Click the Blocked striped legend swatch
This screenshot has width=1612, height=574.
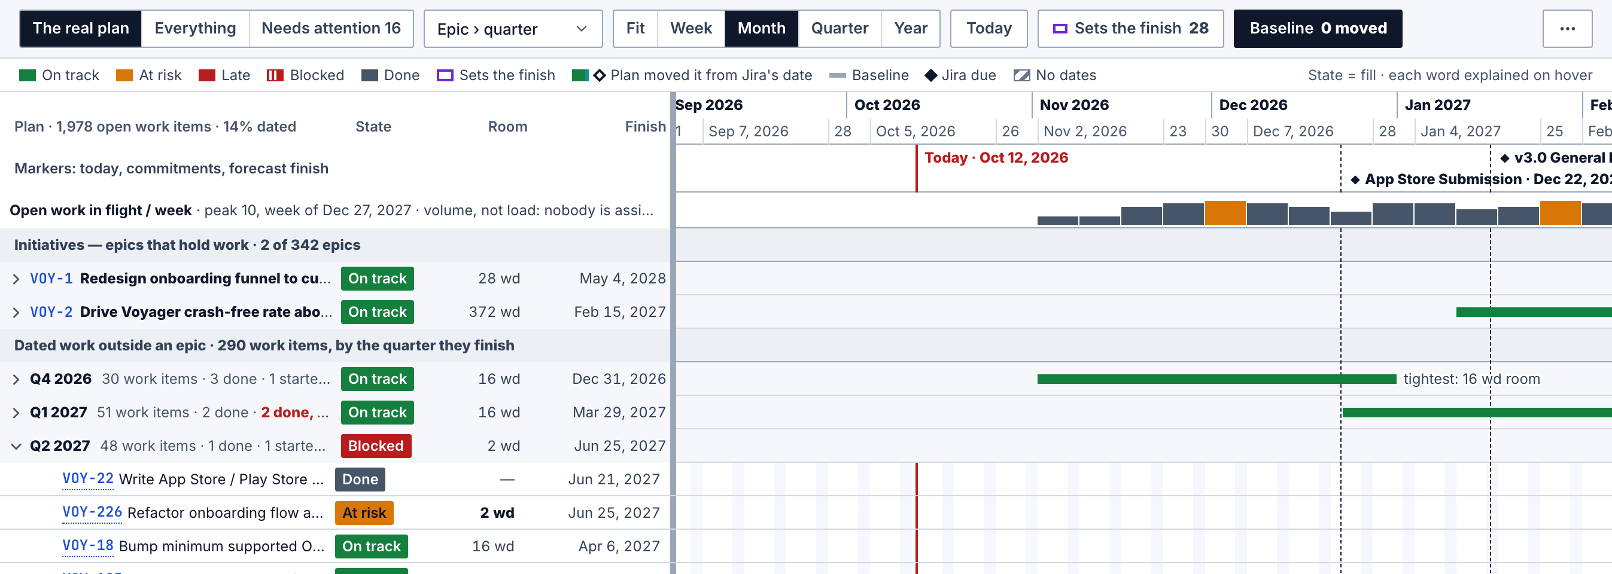(275, 76)
